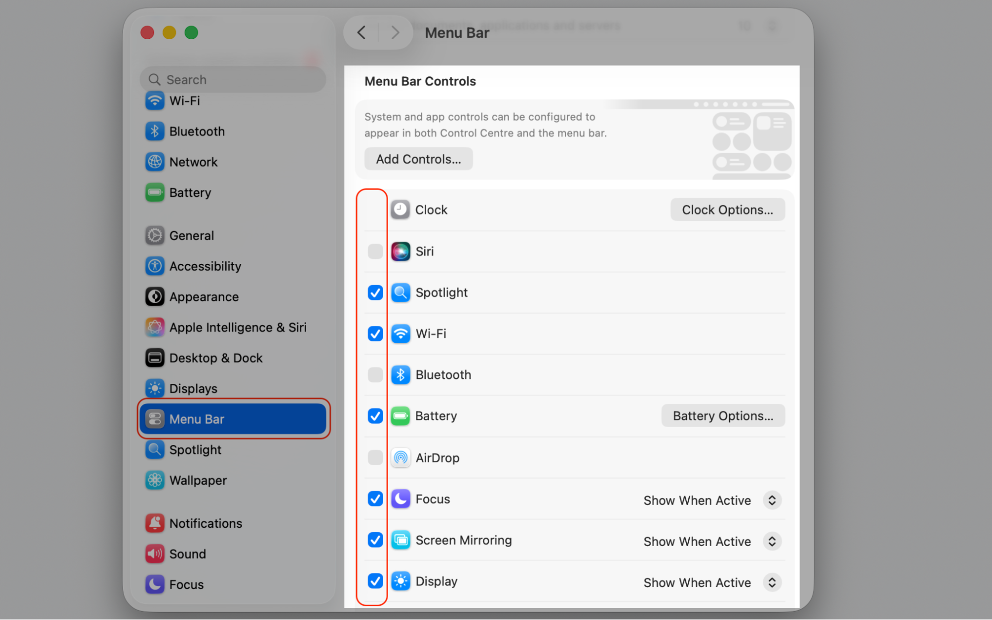The image size is (992, 620).
Task: Click the Appearance icon in sidebar
Action: 155,297
